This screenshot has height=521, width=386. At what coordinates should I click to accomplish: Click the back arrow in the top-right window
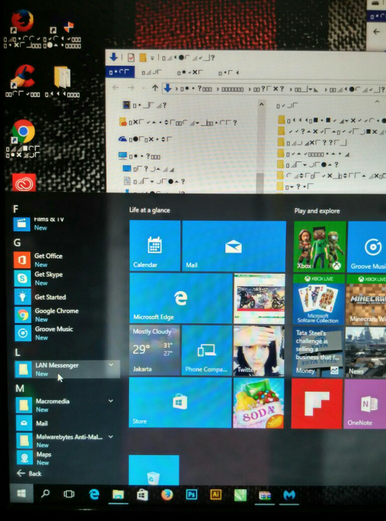point(376,32)
